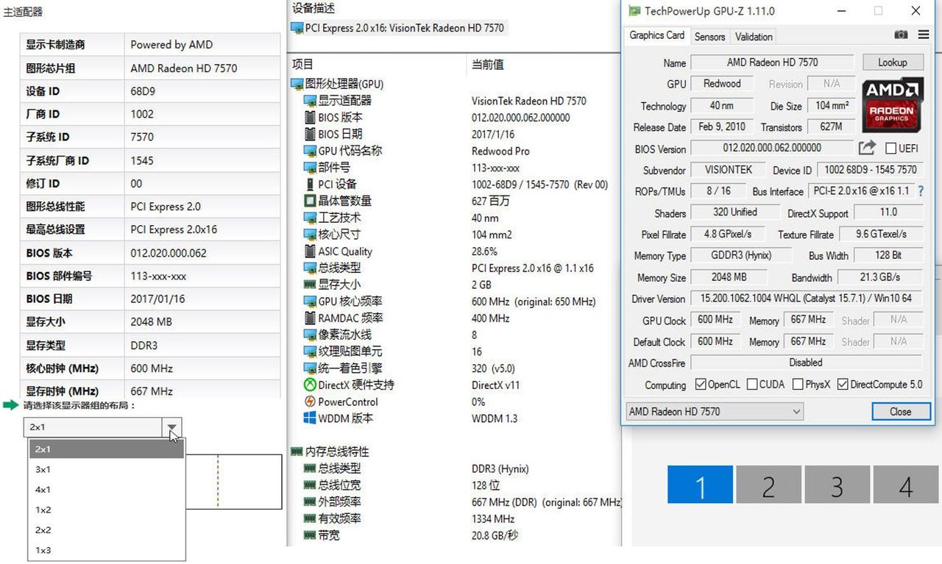Screen dimensions: 942x564
Task: Click the icon beside RAMDAC 频率
Action: (x=310, y=318)
